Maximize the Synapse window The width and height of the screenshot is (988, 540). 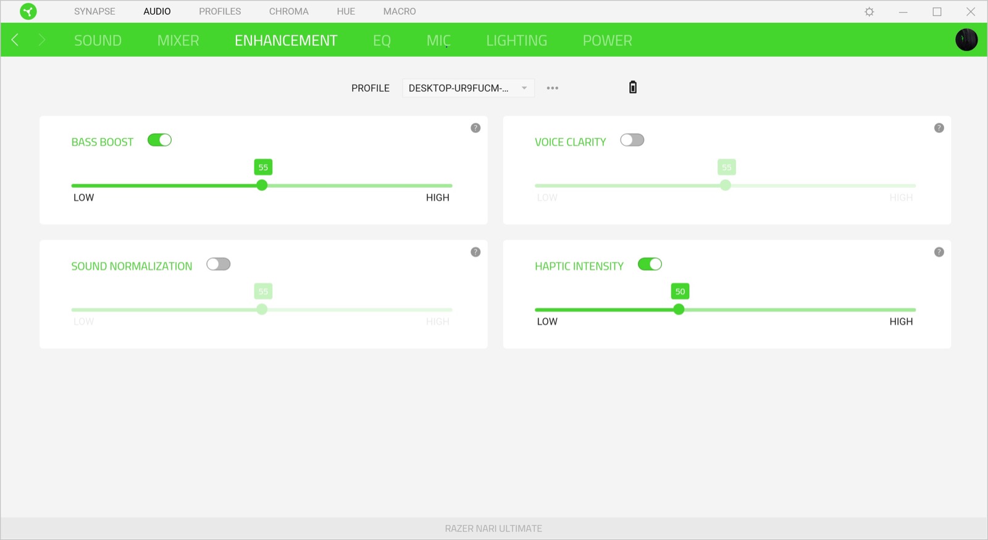[937, 12]
